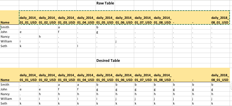The height and width of the screenshot is (106, 232).
Task: Click the John cell in raw table
Action: click(x=9, y=32)
